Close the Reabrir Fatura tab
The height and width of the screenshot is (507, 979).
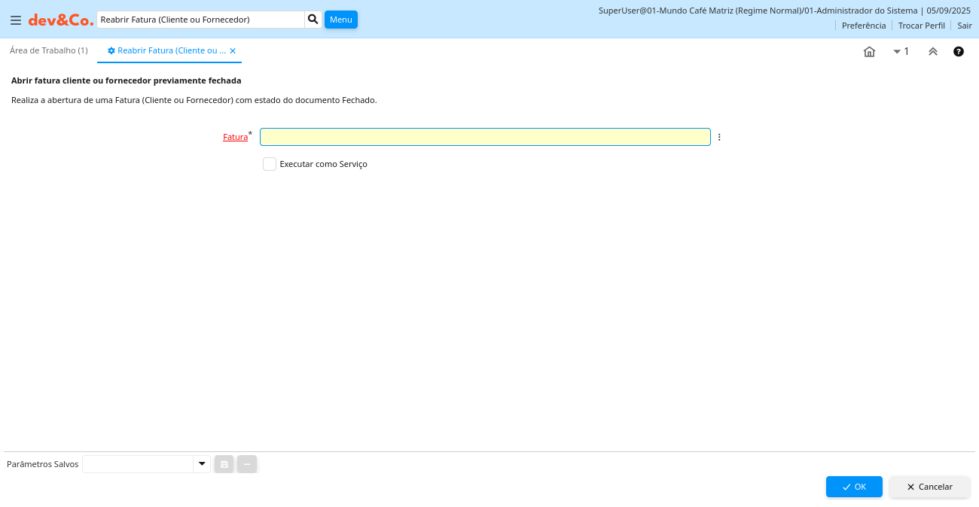click(233, 51)
